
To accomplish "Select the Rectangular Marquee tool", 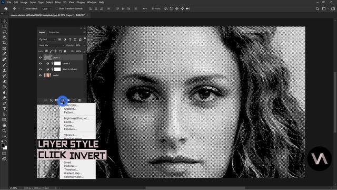I will click(x=4, y=26).
